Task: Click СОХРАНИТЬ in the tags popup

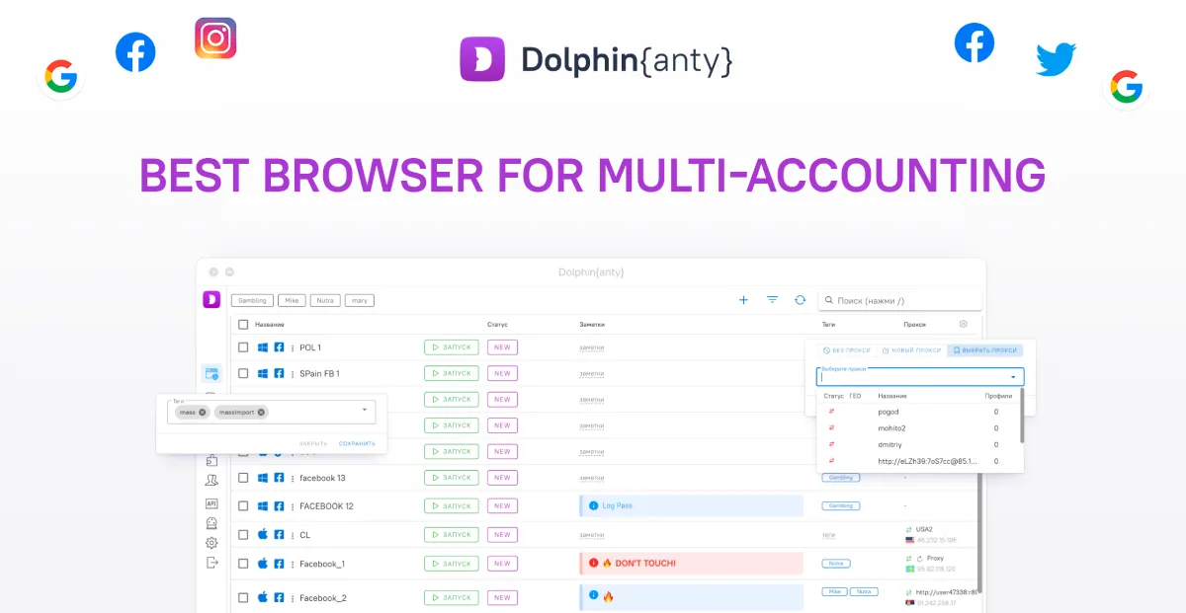Action: 356,444
